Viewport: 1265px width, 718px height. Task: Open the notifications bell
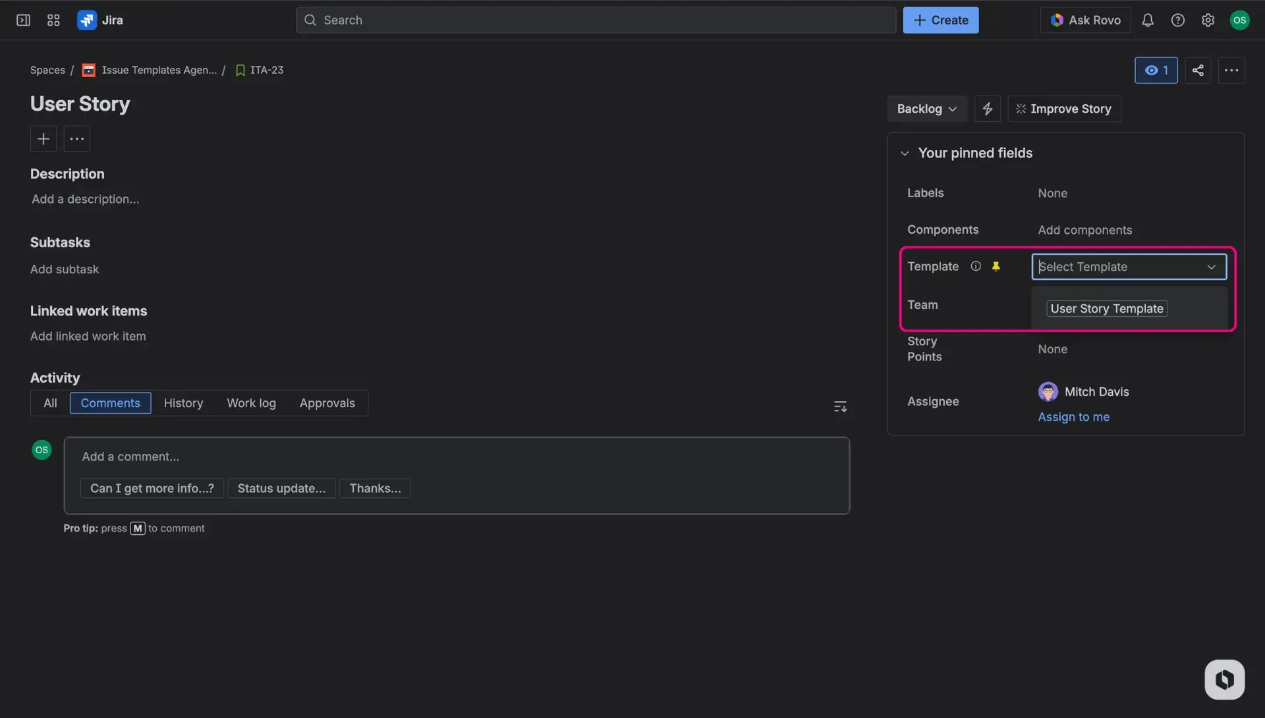click(1148, 20)
